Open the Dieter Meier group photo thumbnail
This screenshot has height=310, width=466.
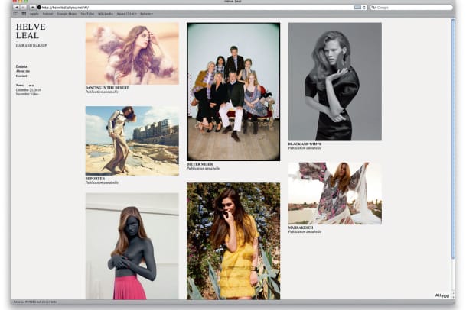(x=233, y=92)
